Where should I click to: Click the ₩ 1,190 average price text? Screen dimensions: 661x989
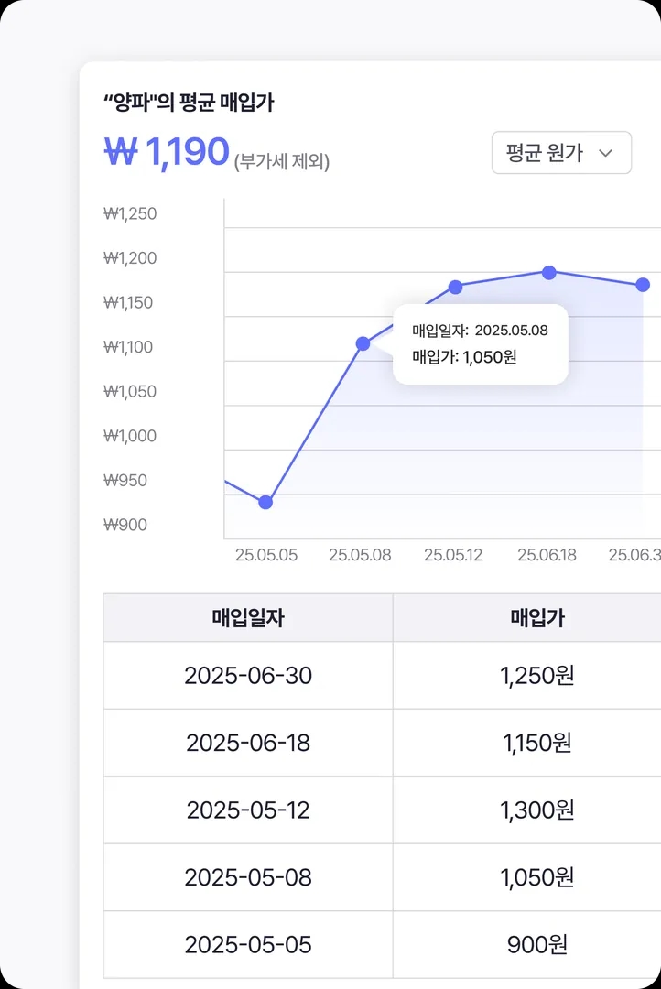click(167, 152)
